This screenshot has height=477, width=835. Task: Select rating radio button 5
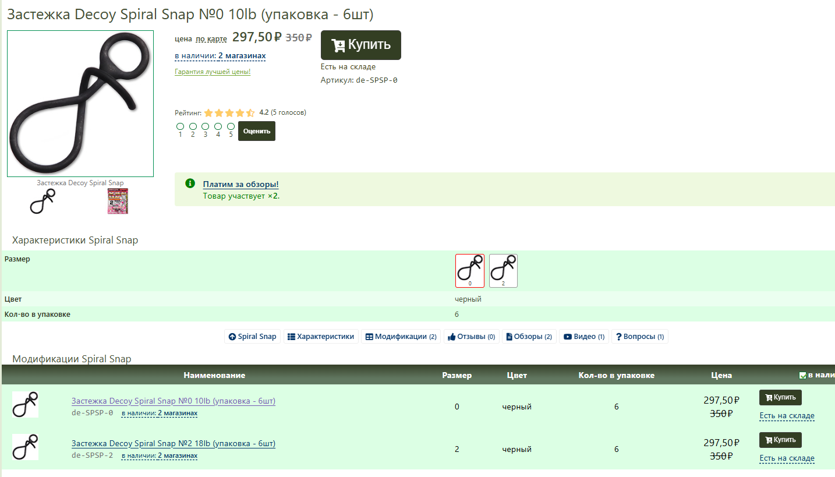point(231,126)
